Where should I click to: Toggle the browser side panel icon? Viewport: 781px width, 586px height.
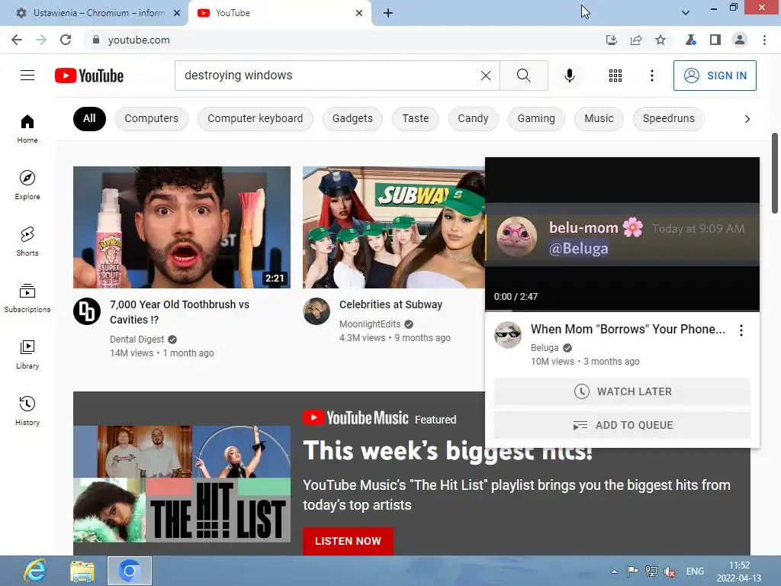point(715,40)
